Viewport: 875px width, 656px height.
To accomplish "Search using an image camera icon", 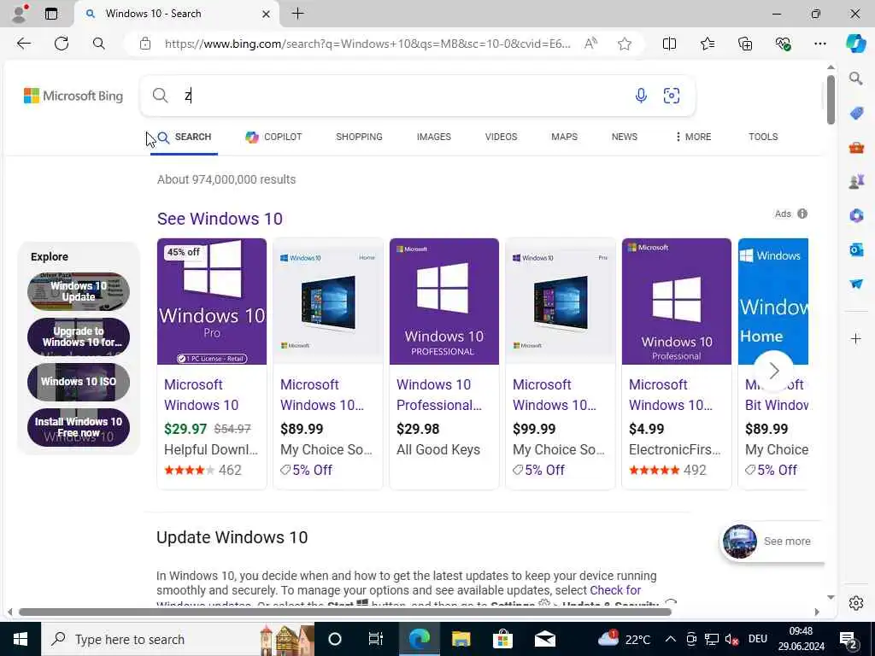I will (672, 96).
